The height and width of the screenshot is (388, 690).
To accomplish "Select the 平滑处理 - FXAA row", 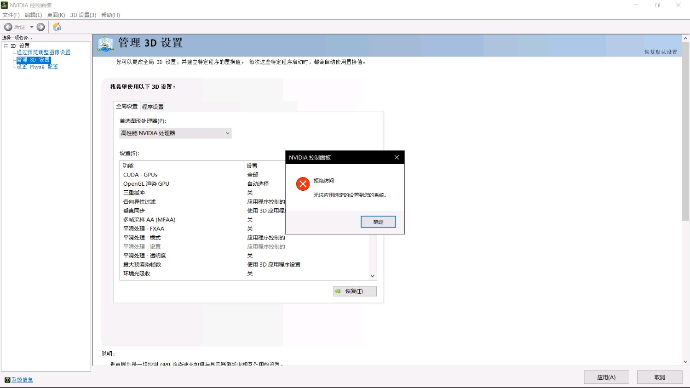I will [244, 228].
